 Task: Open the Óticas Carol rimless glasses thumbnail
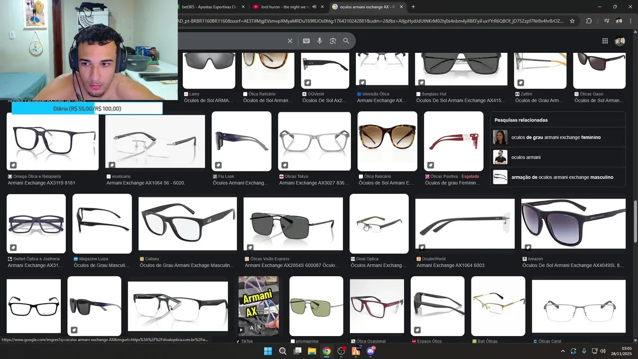(579, 306)
